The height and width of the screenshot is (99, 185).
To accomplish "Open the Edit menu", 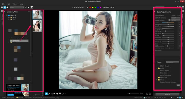I will tap(9, 4).
